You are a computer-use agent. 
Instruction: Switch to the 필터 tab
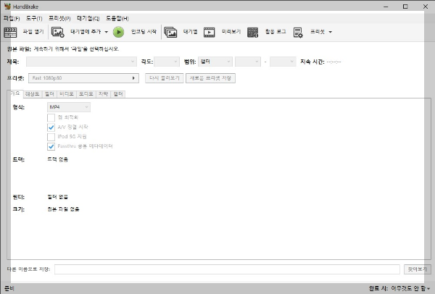tap(49, 94)
